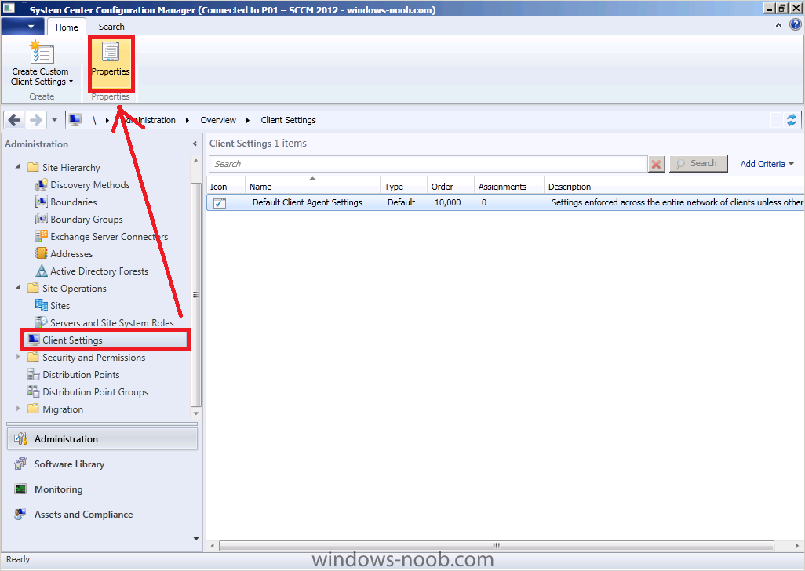Click Administration in the breadcrumb path
Image resolution: width=805 pixels, height=571 pixels.
tap(149, 120)
